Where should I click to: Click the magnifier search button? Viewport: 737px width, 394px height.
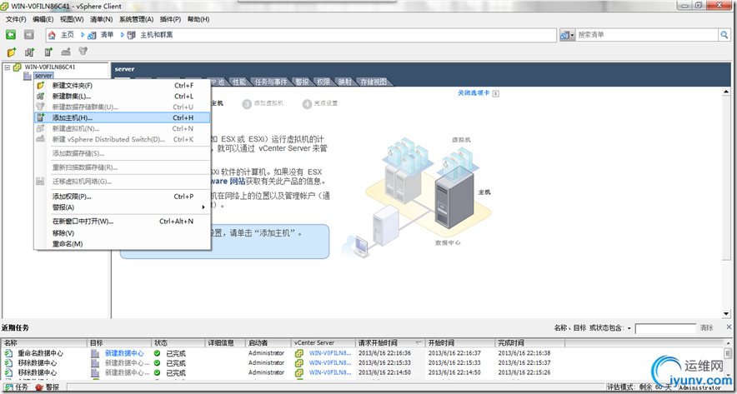[x=724, y=35]
